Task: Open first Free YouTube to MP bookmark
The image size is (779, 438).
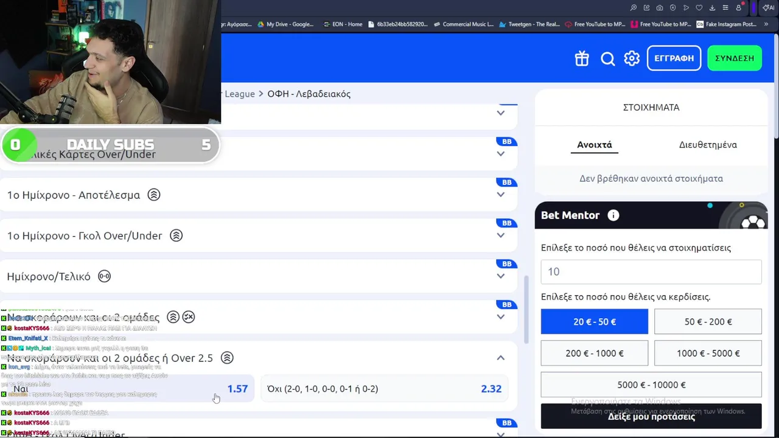Action: [595, 24]
